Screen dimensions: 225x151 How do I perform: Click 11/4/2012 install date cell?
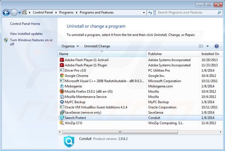coord(208,123)
